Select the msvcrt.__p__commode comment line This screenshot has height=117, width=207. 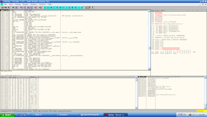[71, 42]
